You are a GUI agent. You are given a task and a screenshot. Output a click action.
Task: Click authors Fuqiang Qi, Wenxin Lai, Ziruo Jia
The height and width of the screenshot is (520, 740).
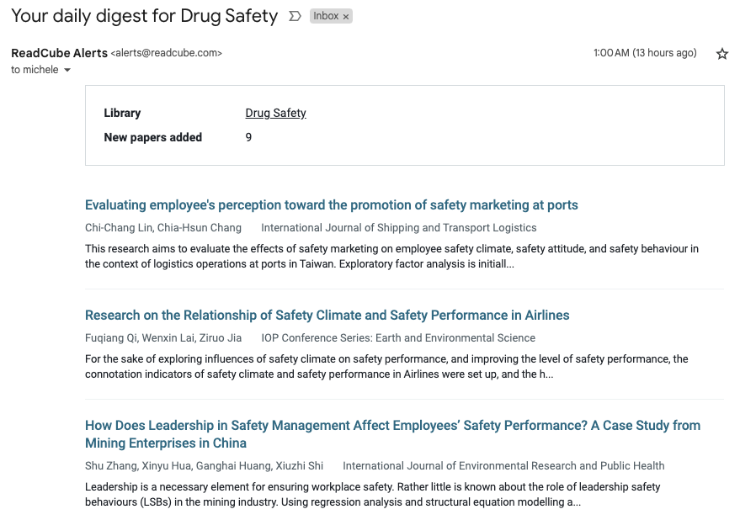[x=163, y=338]
